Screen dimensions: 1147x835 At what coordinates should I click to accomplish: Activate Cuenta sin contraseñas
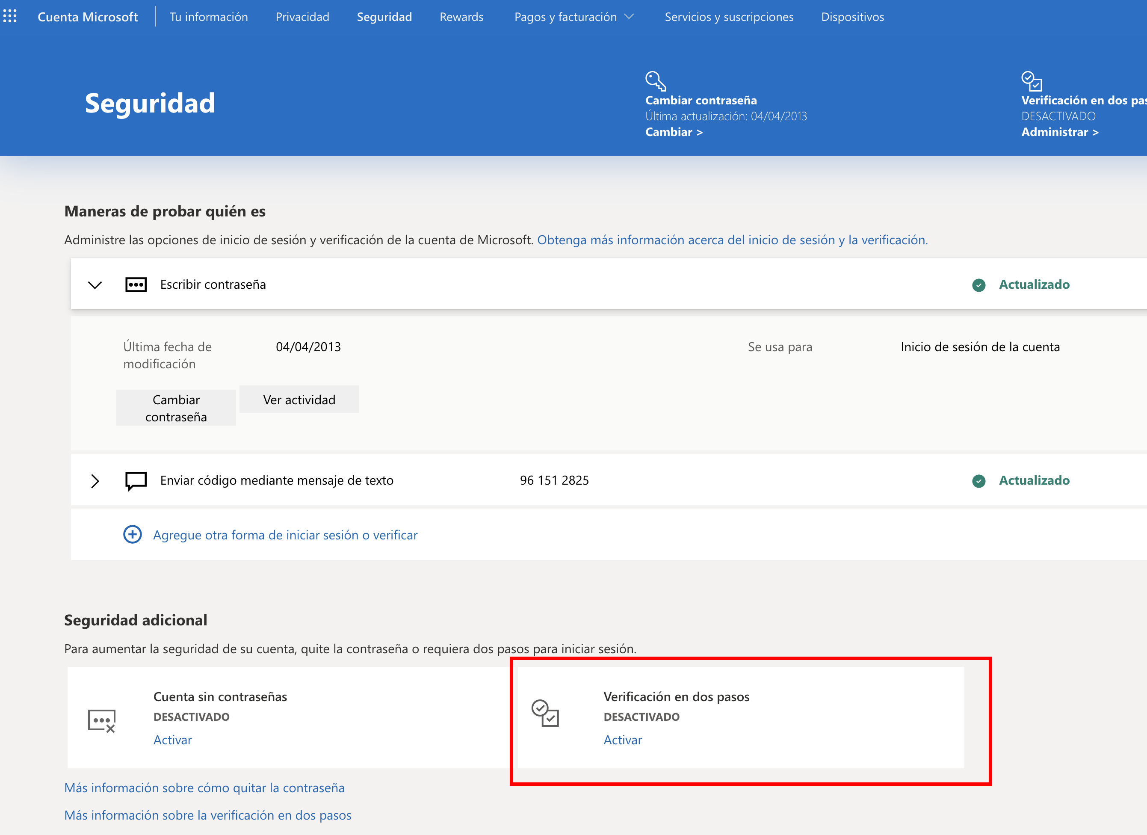point(172,740)
